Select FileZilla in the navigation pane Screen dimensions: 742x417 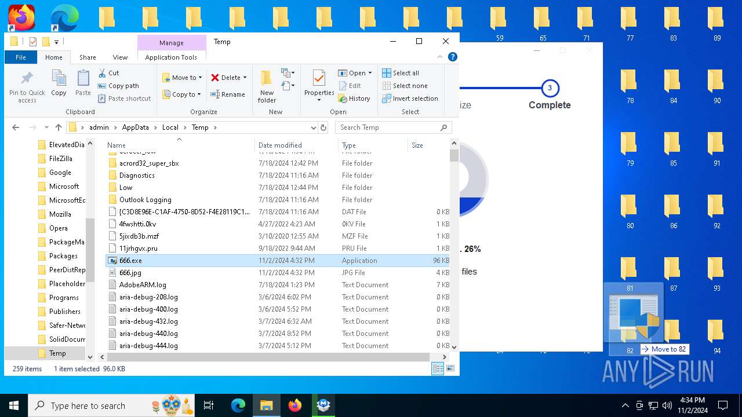pos(61,159)
